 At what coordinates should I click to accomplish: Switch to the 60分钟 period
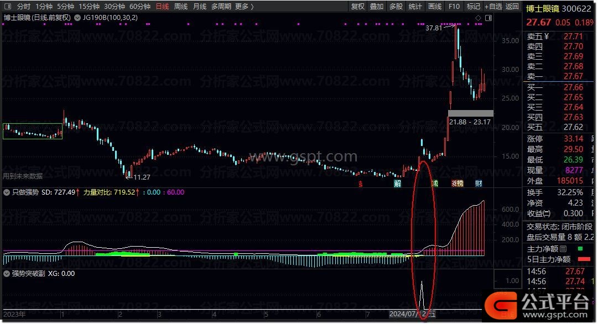(x=140, y=7)
